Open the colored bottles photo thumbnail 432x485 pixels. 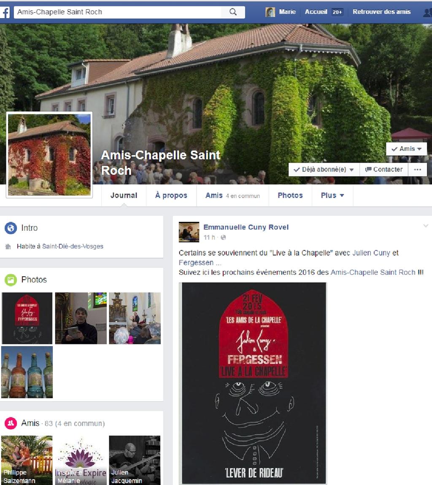coord(27,372)
